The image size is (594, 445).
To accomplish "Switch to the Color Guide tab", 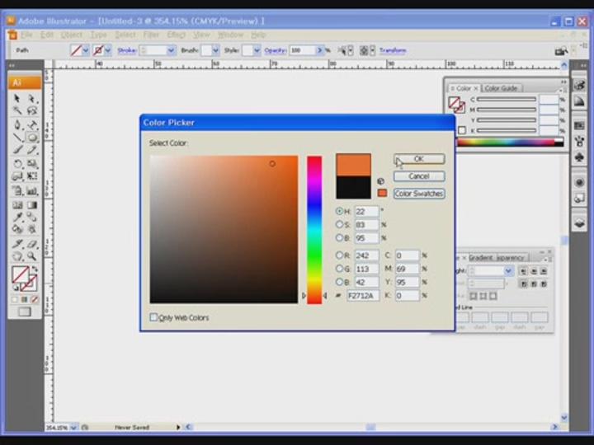I will pos(501,88).
